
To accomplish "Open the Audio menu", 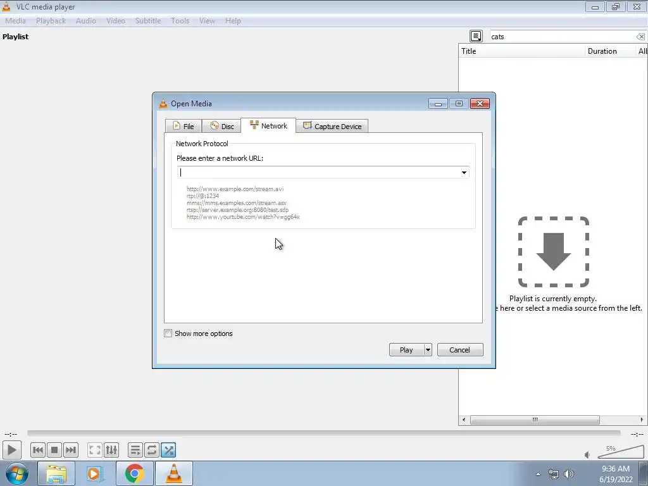I will (x=86, y=21).
